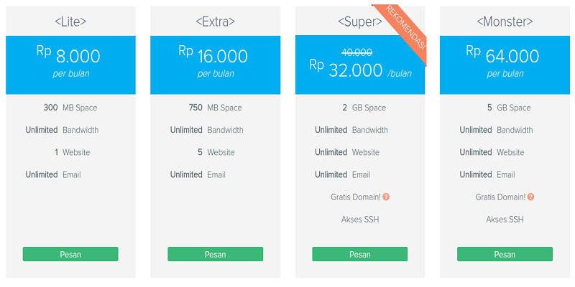Screen dimensions: 575x287
Task: Click the <Super> plan heading
Action: (x=359, y=22)
